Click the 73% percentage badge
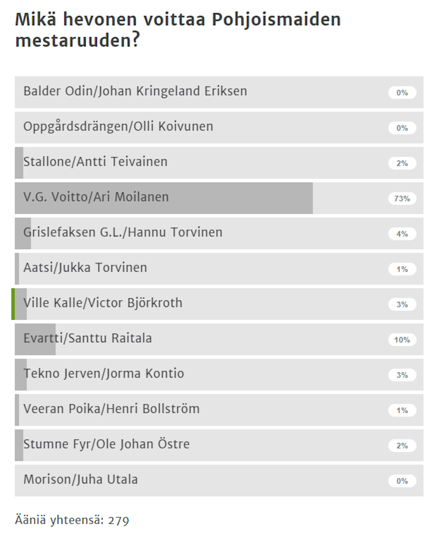This screenshot has height=536, width=439. coord(402,199)
